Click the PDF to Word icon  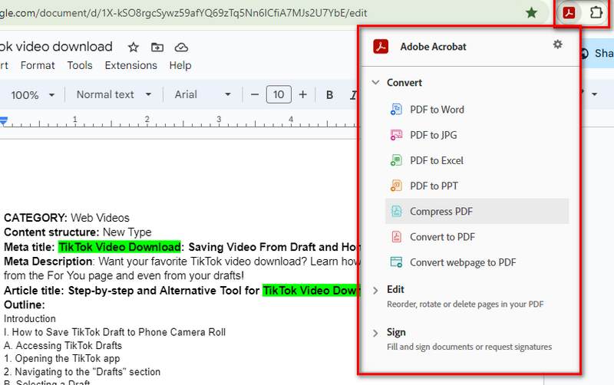396,109
